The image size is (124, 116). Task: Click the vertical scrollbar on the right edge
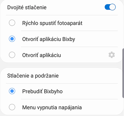(x=123, y=73)
